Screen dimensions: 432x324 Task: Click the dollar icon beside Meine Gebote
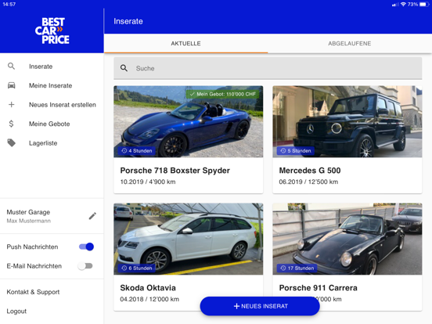coord(11,124)
